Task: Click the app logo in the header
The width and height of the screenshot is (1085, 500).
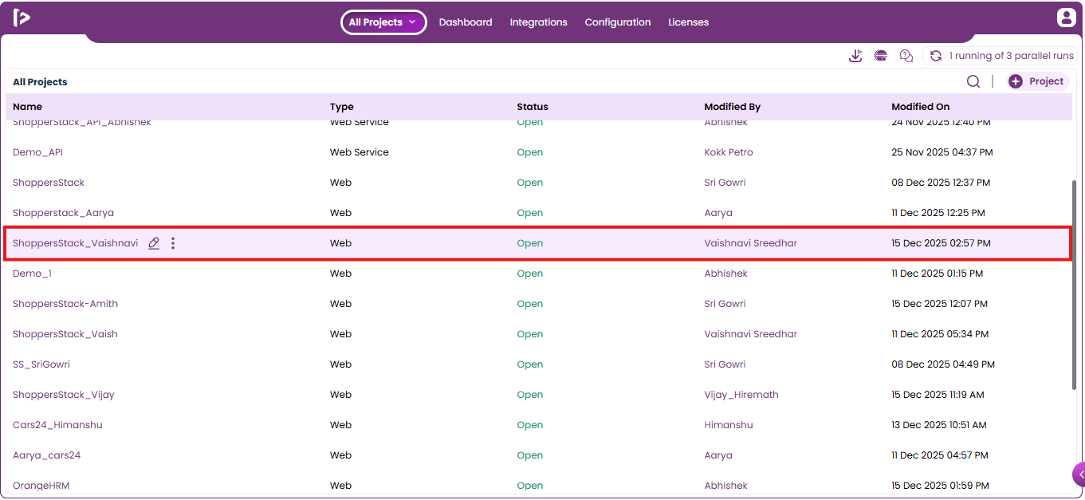Action: click(x=22, y=18)
